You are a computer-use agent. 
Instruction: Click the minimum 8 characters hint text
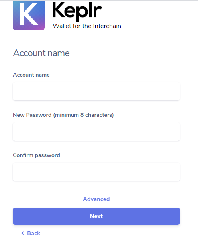(x=83, y=115)
